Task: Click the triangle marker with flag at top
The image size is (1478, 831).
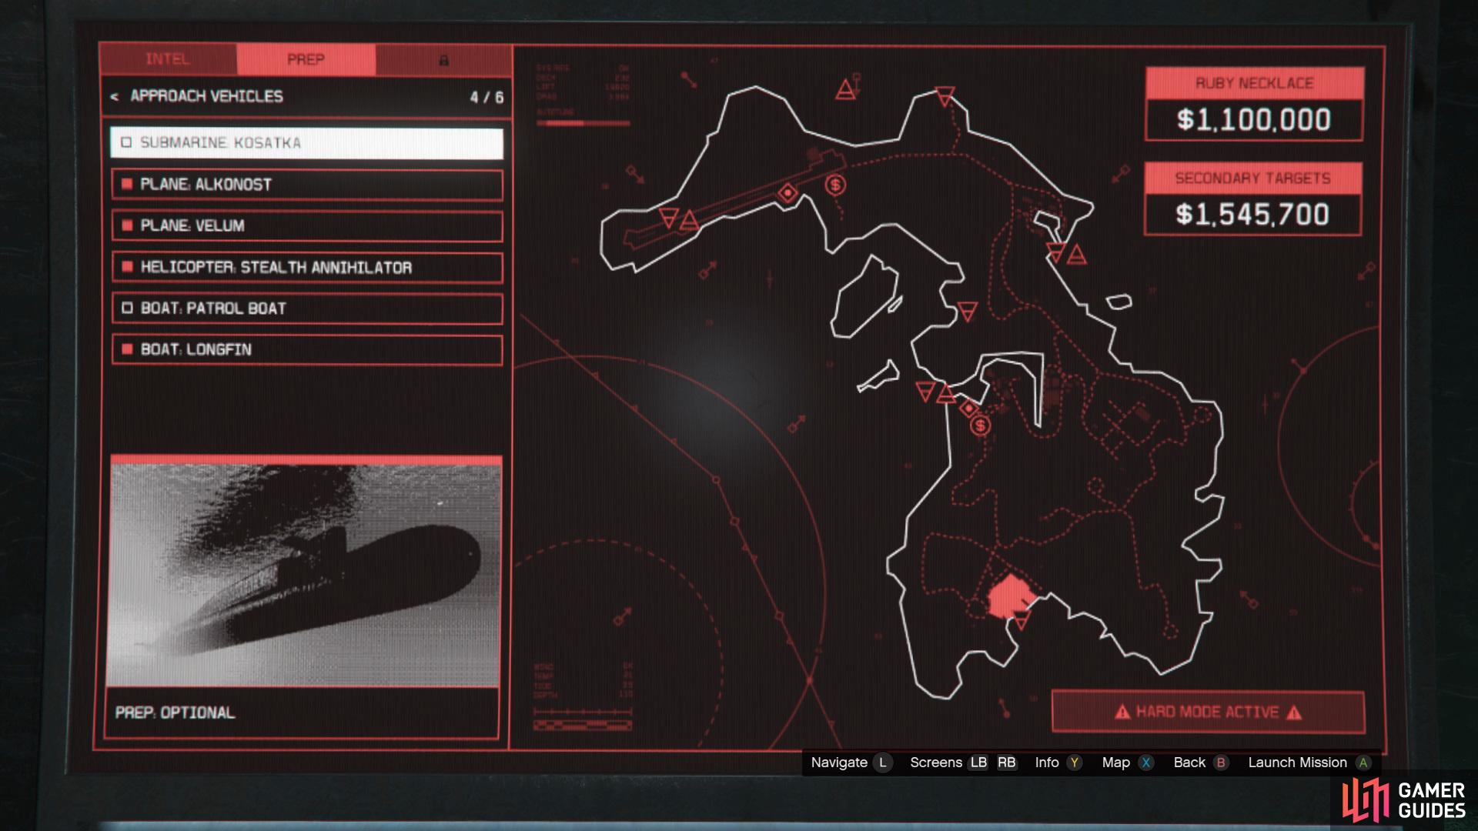Action: click(x=847, y=89)
